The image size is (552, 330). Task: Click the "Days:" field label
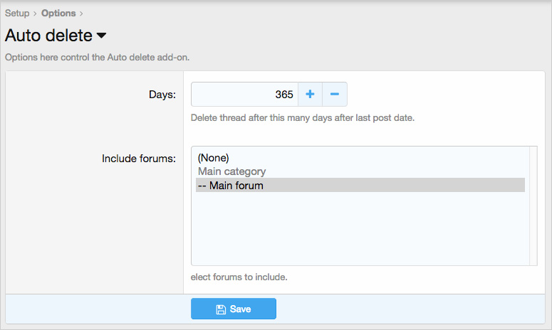(162, 94)
